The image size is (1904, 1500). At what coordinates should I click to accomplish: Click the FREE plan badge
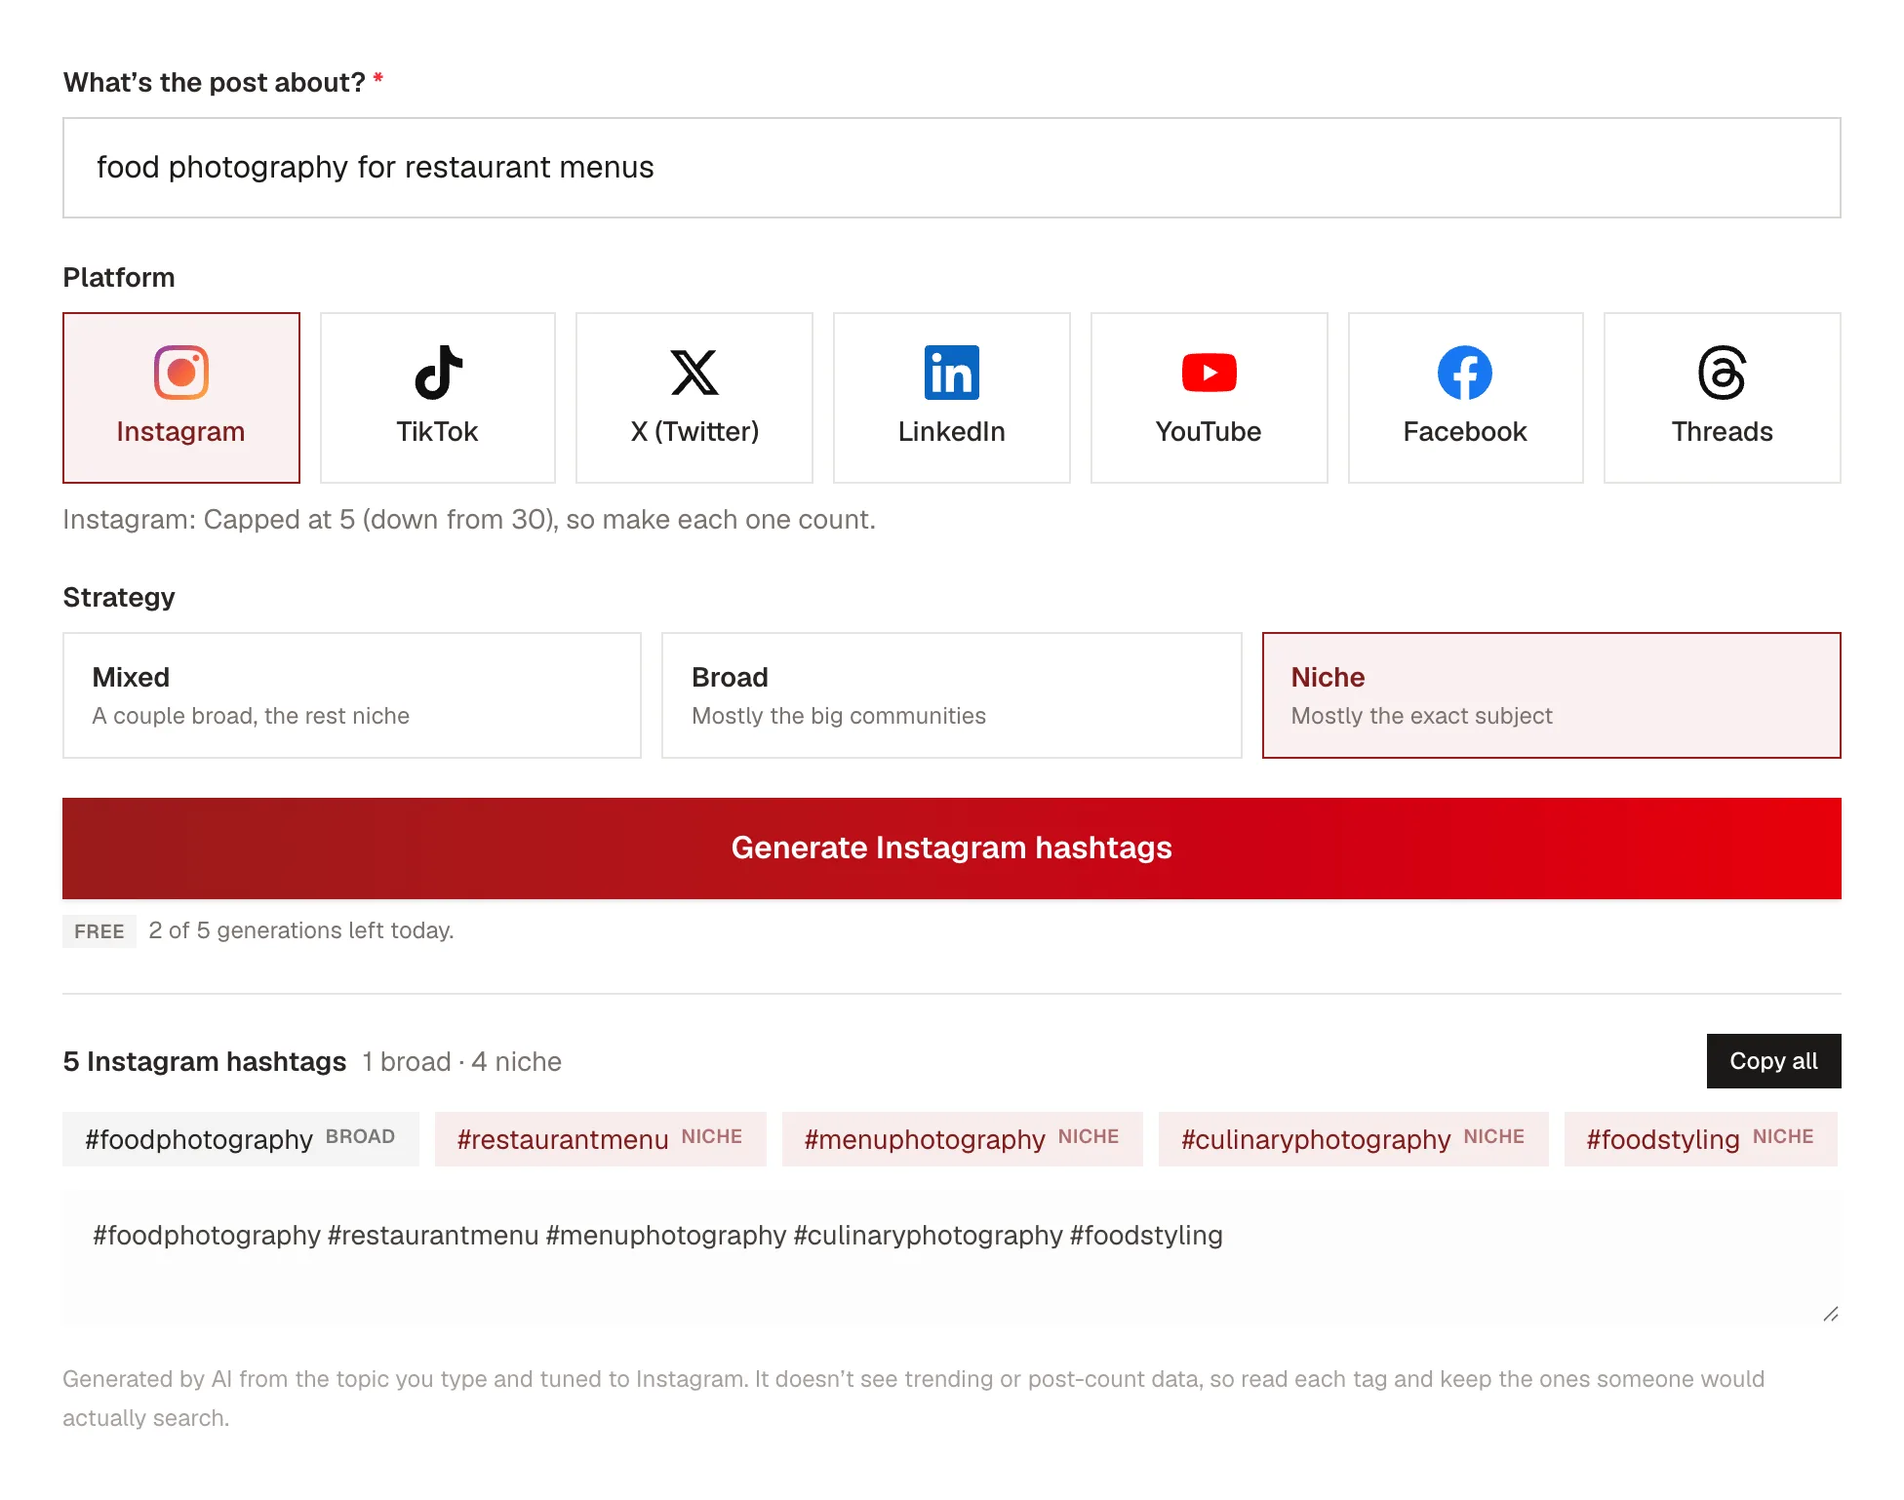[99, 931]
